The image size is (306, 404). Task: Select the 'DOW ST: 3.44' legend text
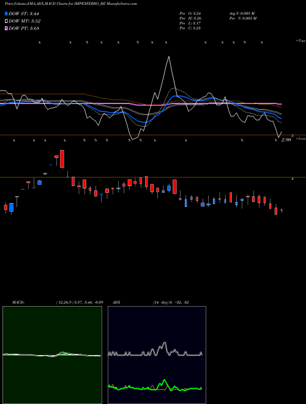coord(24,13)
